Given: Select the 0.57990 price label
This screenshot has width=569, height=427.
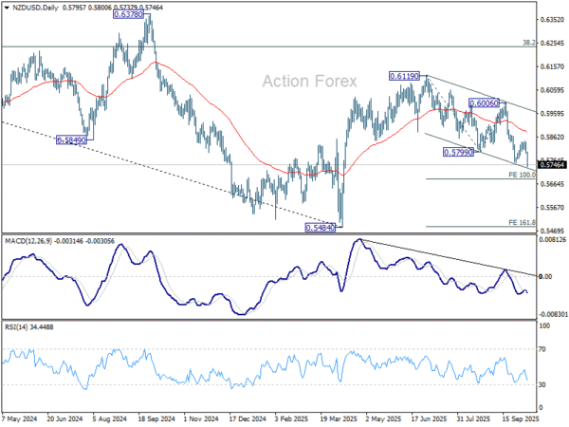Looking at the screenshot, I should [x=459, y=152].
